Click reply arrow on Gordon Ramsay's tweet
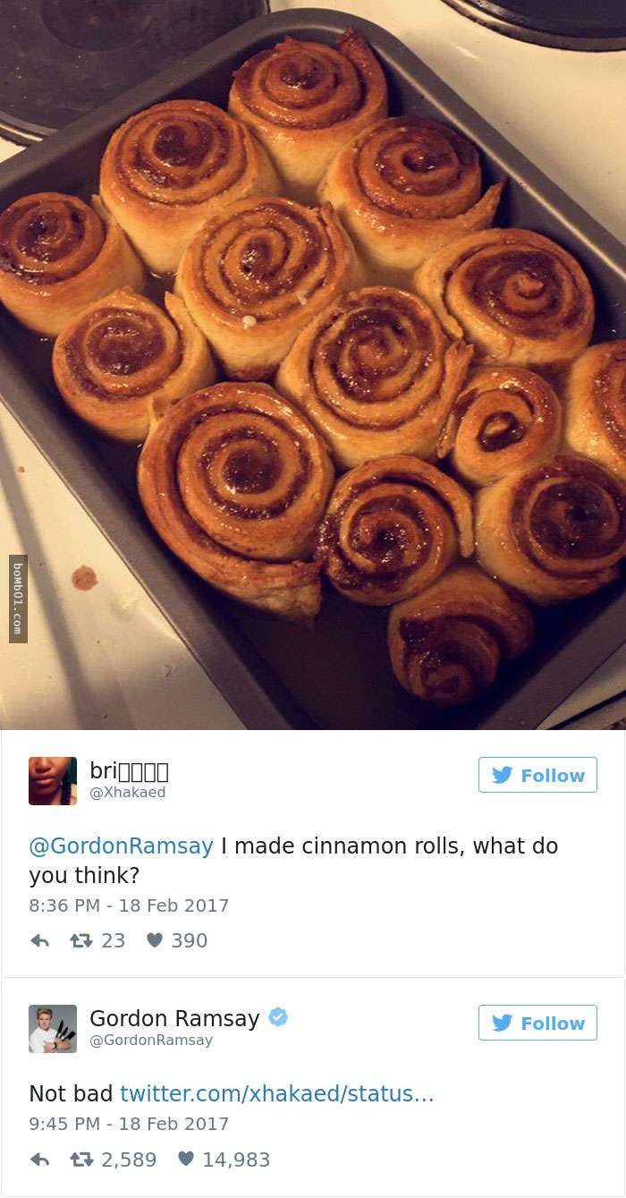 [x=39, y=1160]
